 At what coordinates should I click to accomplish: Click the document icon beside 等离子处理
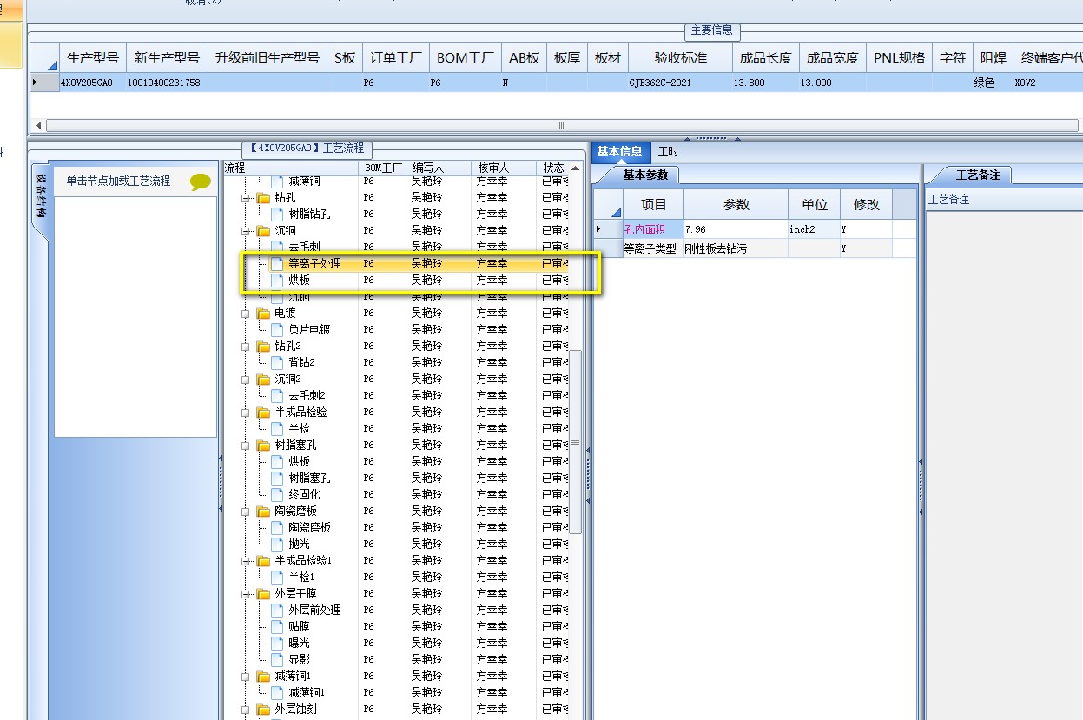coord(277,263)
